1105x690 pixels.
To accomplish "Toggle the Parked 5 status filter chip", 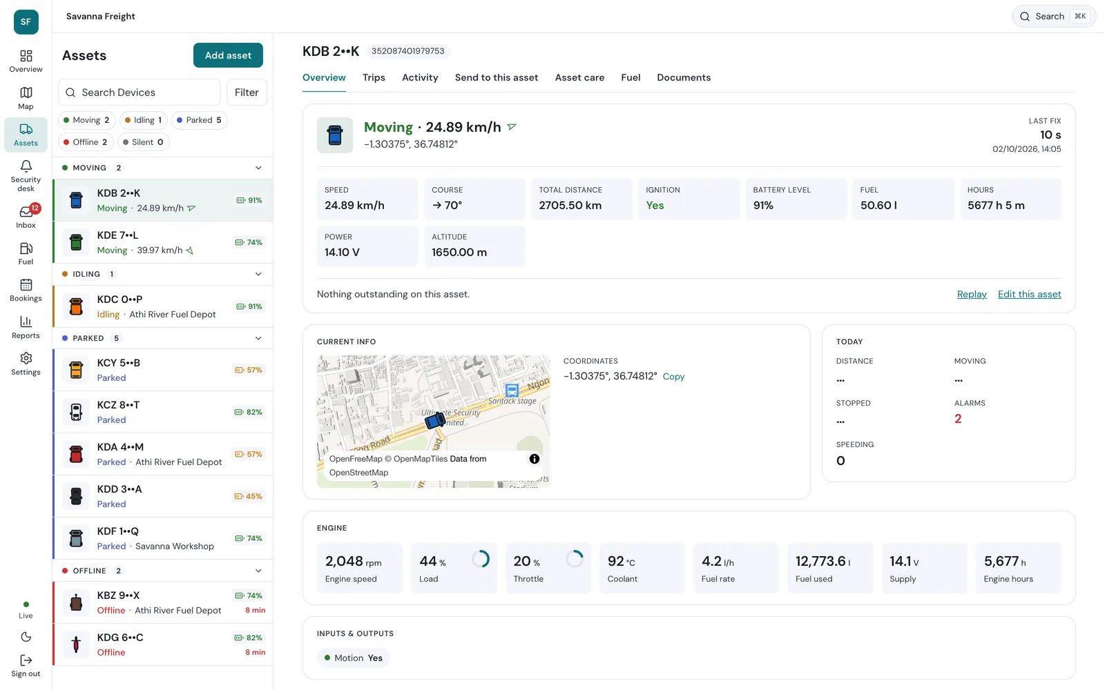I will coord(200,120).
